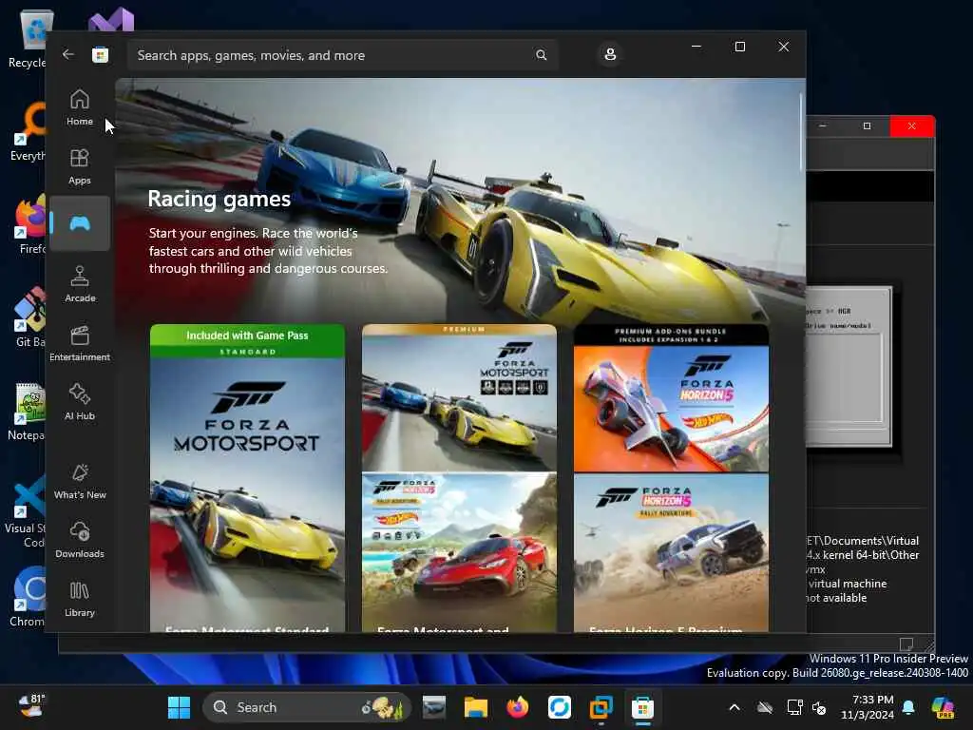Viewport: 973px width, 730px height.
Task: Click the network tray icon
Action: pyautogui.click(x=794, y=707)
